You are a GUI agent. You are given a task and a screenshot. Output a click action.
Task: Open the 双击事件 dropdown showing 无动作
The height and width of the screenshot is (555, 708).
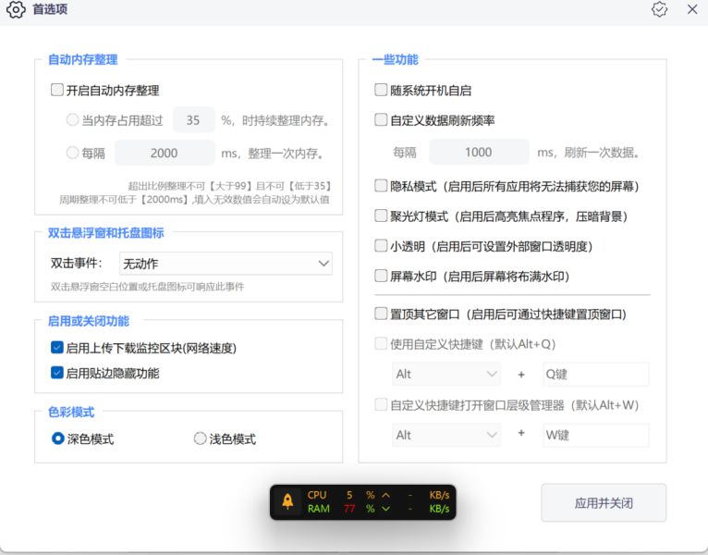click(226, 264)
